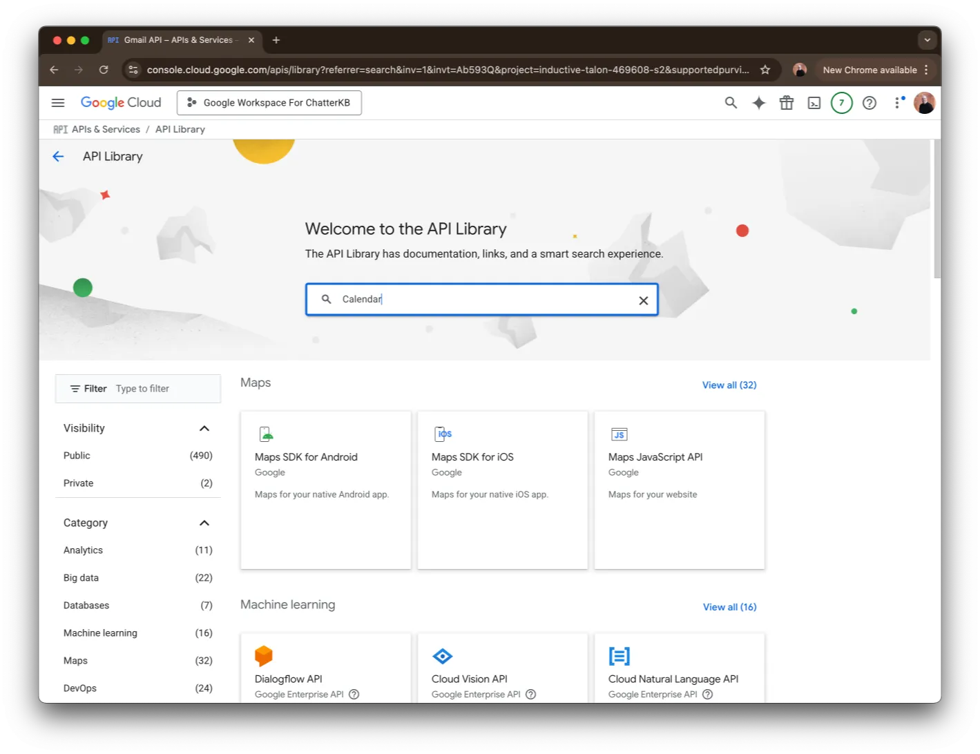Filter by Databases category
This screenshot has height=754, width=980.
pos(138,606)
